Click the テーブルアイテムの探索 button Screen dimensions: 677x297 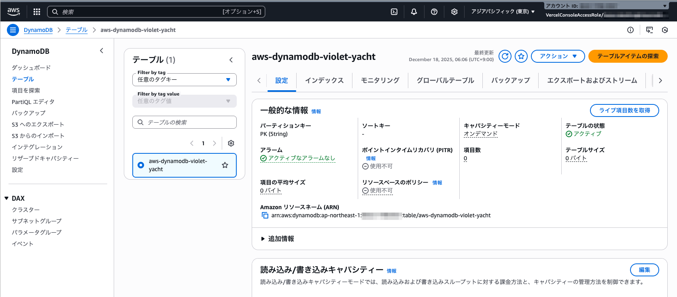coord(628,56)
